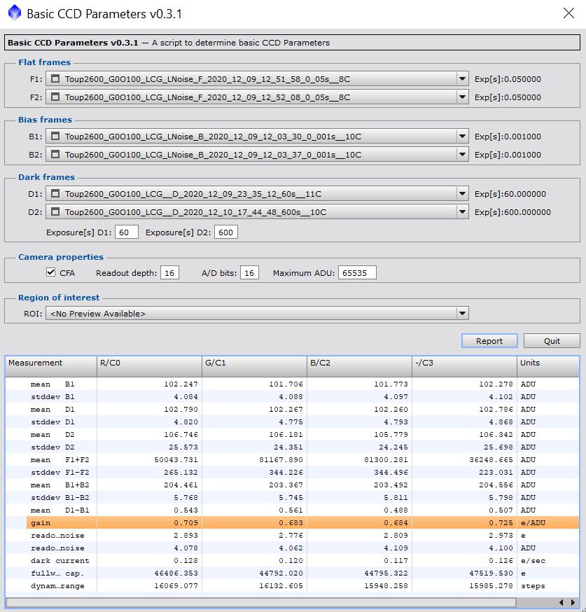Click the blue PixInsight app icon in title bar

[x=15, y=13]
